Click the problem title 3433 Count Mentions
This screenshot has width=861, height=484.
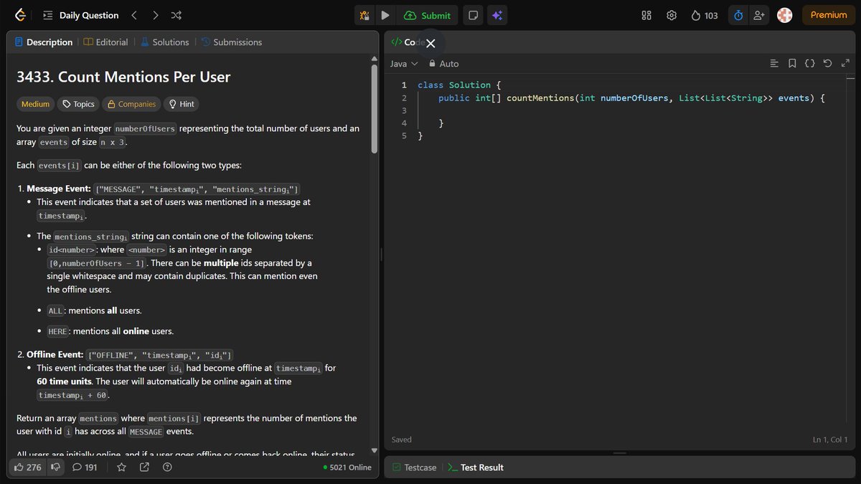pos(123,77)
